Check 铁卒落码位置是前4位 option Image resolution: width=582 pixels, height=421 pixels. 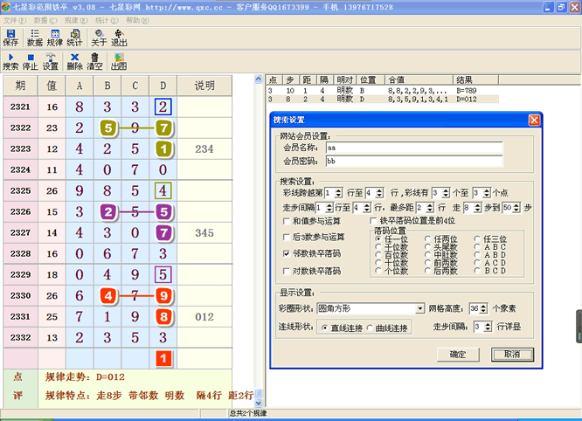[x=373, y=221]
